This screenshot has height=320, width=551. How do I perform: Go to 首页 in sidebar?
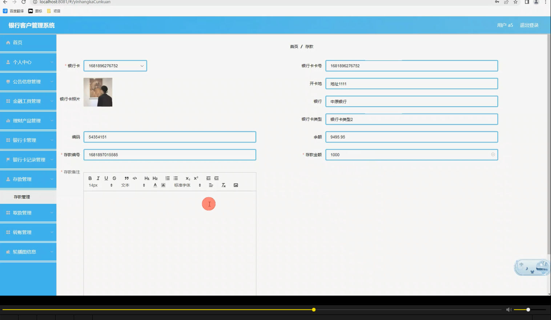28,43
